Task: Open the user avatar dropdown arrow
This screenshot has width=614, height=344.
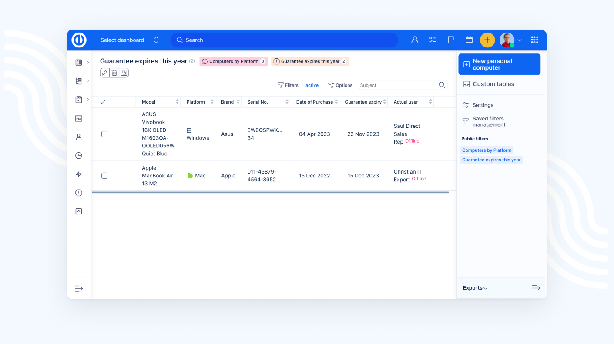Action: [x=520, y=40]
